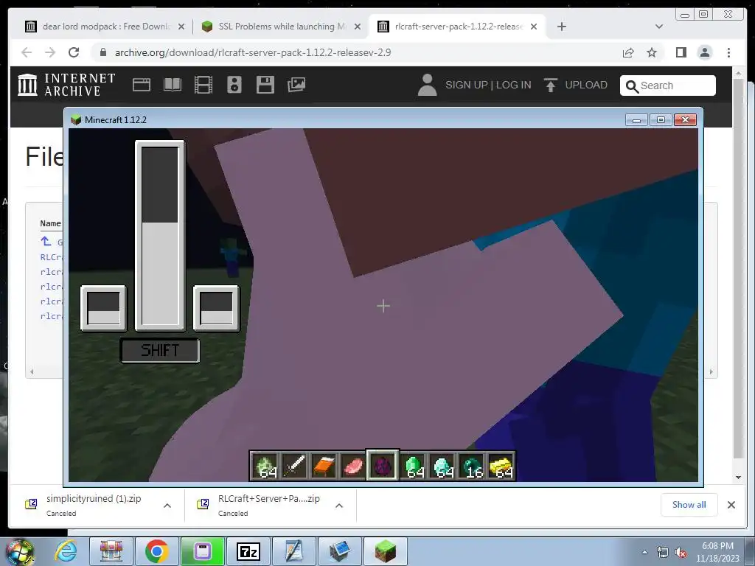This screenshot has width=755, height=566.
Task: Open the Windows Start menu
Action: point(20,551)
